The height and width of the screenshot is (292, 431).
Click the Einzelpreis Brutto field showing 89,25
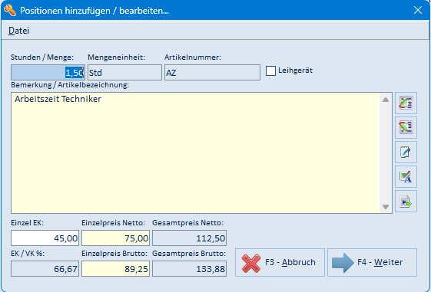pyautogui.click(x=115, y=269)
